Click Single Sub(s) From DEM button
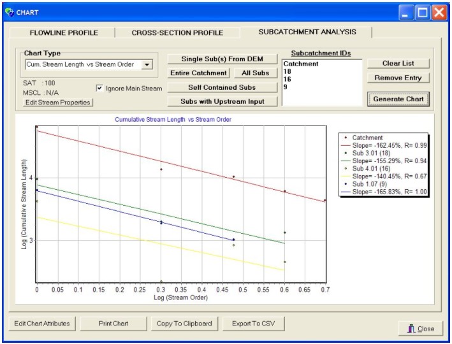Screen dimensions: 452x344 coord(222,59)
